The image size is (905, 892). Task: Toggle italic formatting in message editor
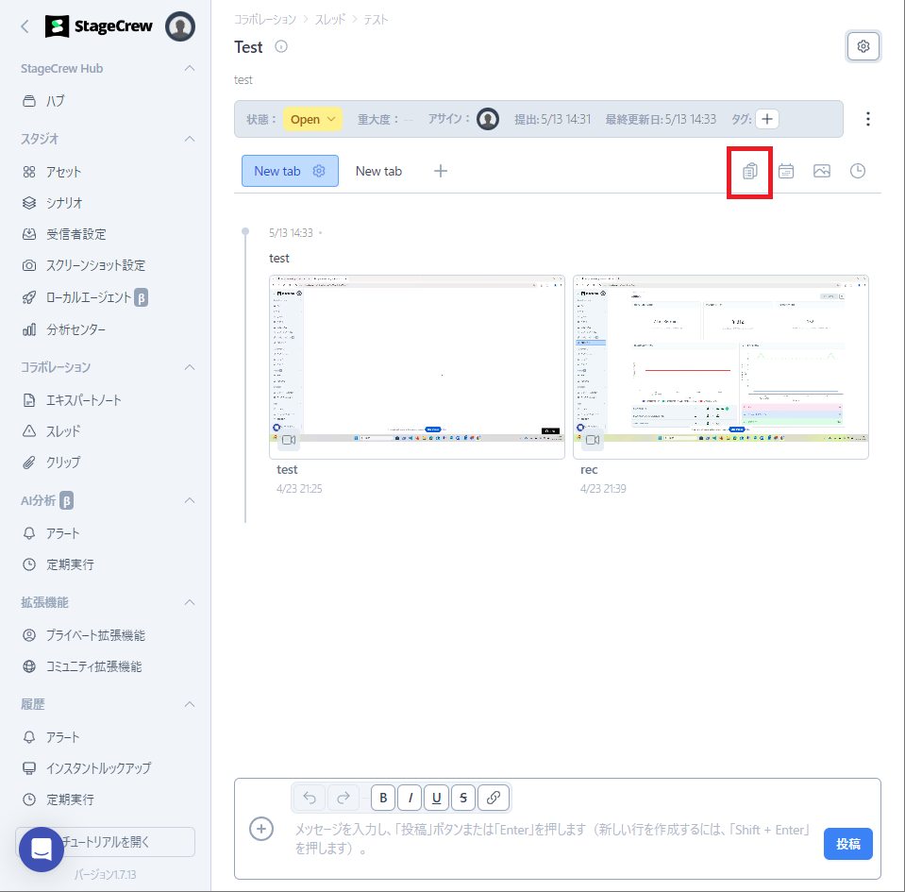tap(410, 798)
